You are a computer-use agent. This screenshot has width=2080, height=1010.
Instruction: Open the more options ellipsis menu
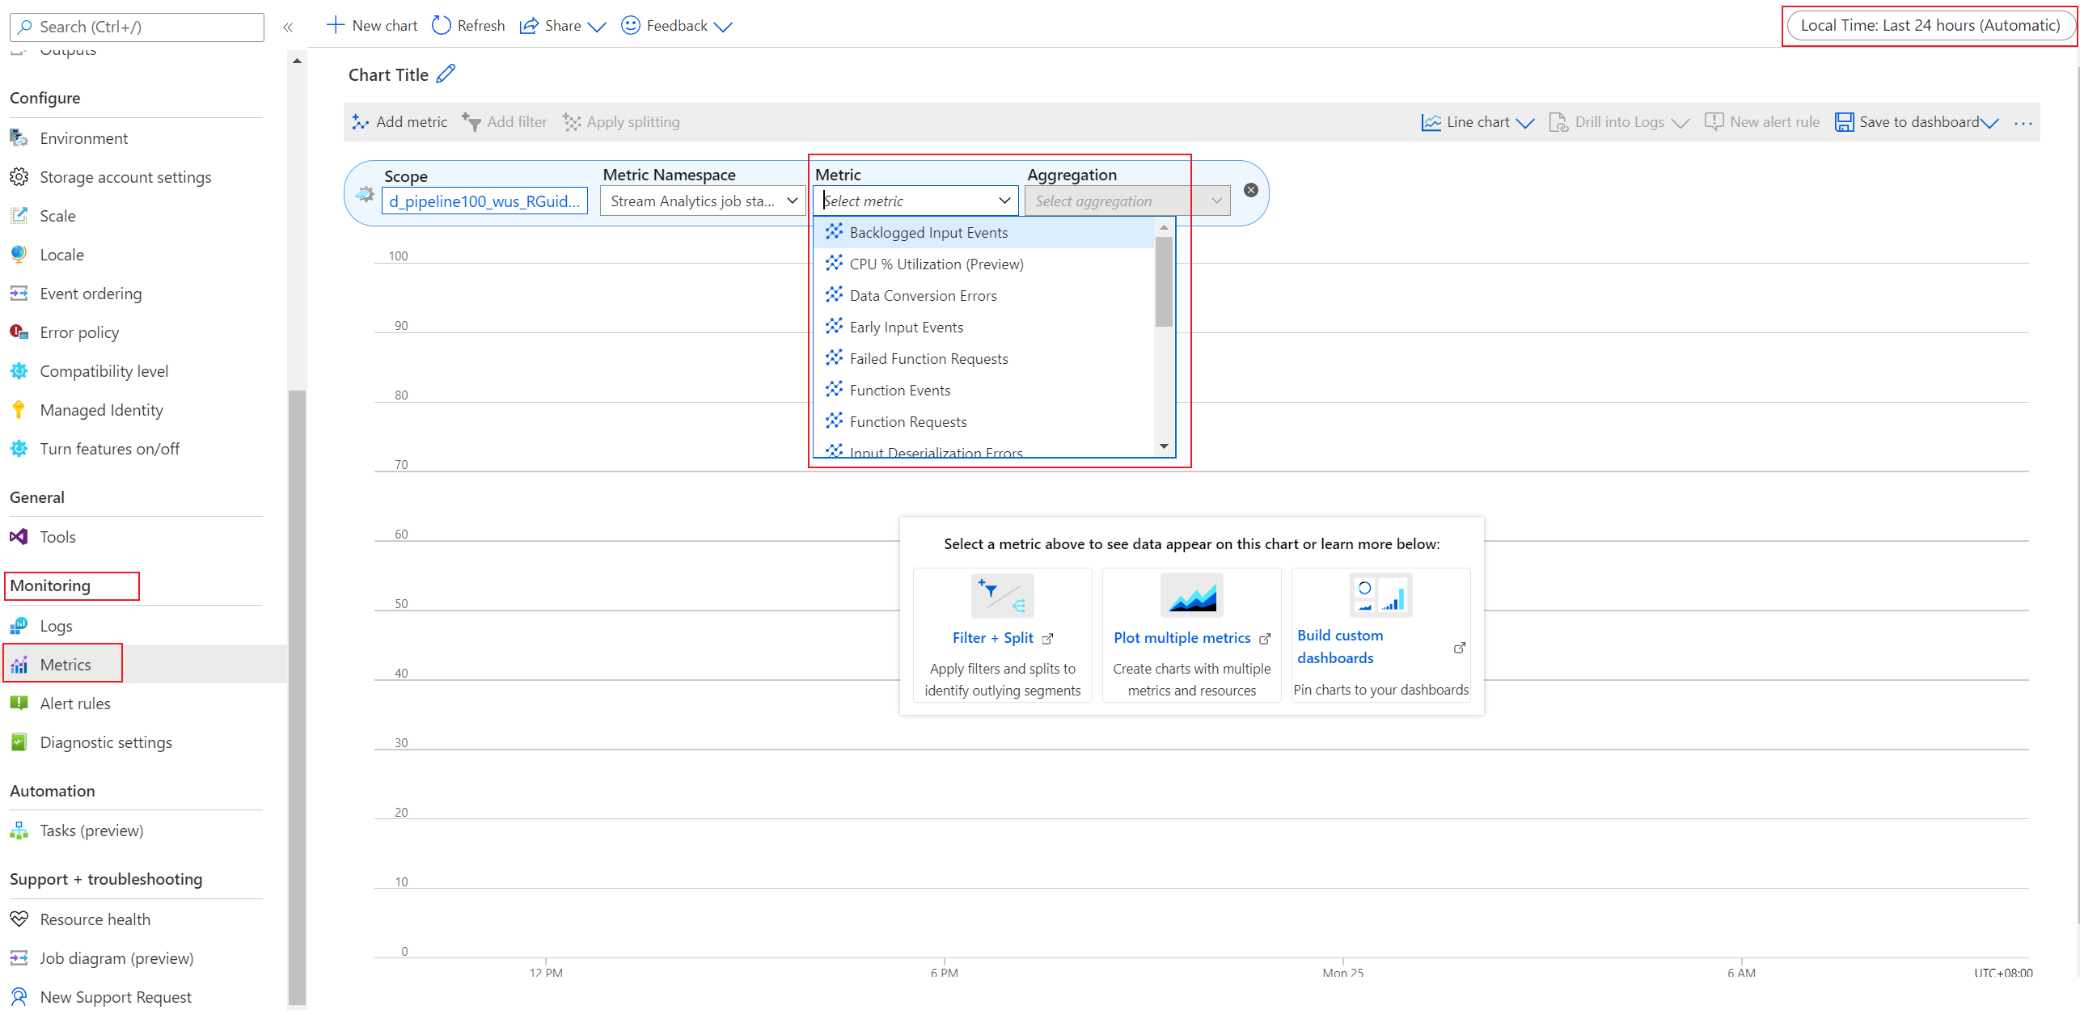(2023, 123)
